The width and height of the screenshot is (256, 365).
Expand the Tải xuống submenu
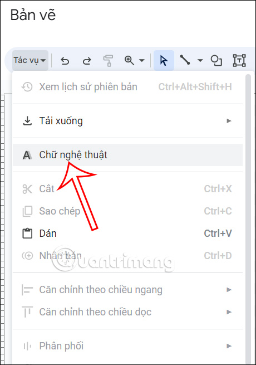tap(127, 121)
